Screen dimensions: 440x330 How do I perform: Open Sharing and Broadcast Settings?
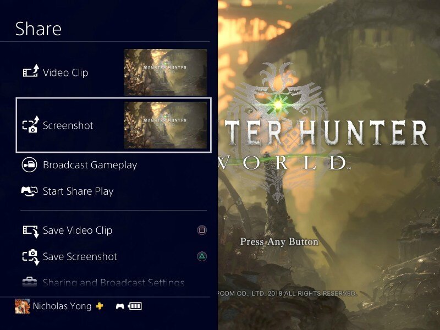[x=113, y=282]
